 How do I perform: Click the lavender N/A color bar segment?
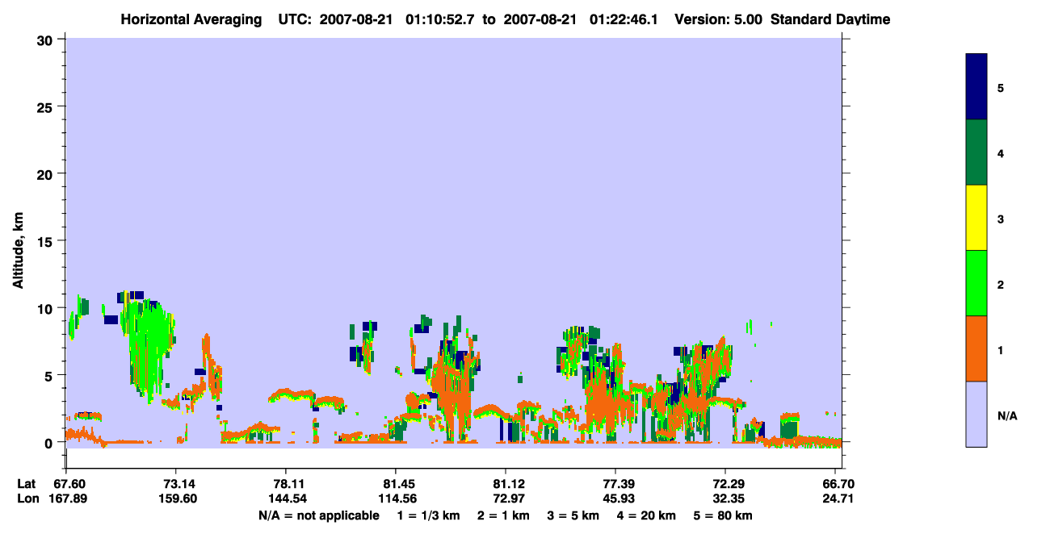976,414
